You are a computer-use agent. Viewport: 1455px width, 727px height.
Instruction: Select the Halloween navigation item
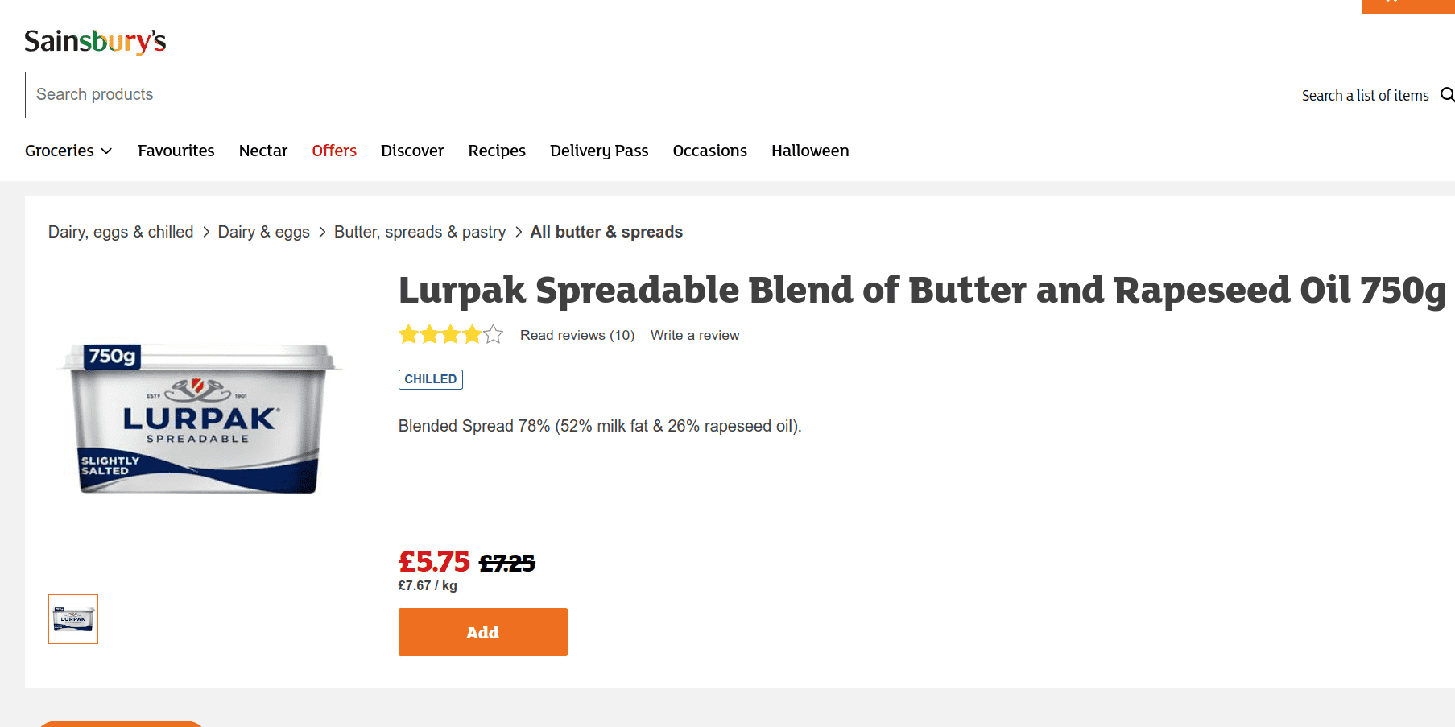809,151
